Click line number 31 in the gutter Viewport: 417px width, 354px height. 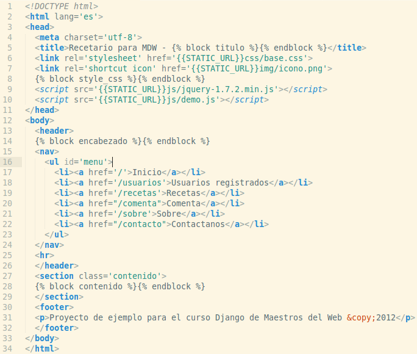point(7,317)
